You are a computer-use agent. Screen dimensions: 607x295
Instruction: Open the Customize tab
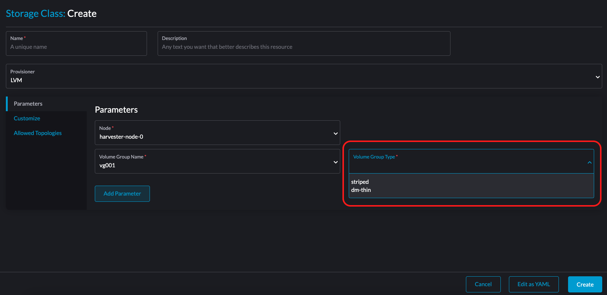coord(27,119)
